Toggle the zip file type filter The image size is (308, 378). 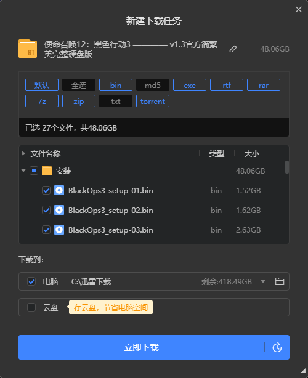click(79, 101)
